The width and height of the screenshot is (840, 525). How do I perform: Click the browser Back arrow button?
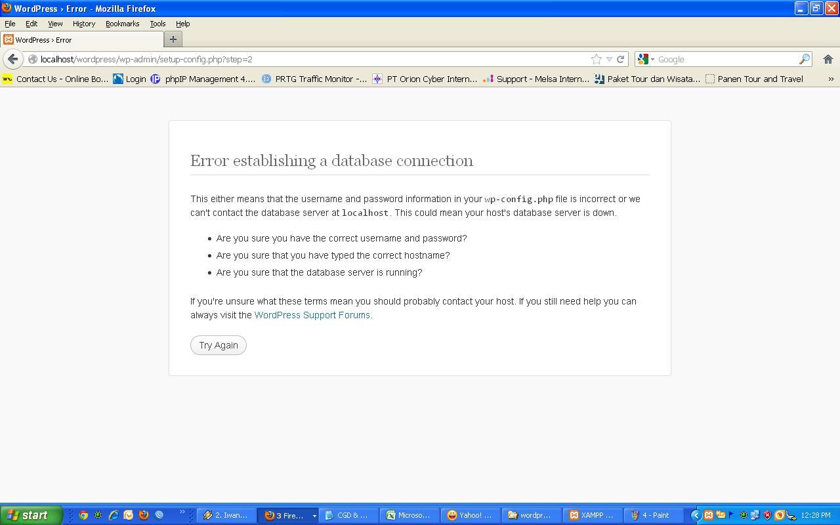12,59
